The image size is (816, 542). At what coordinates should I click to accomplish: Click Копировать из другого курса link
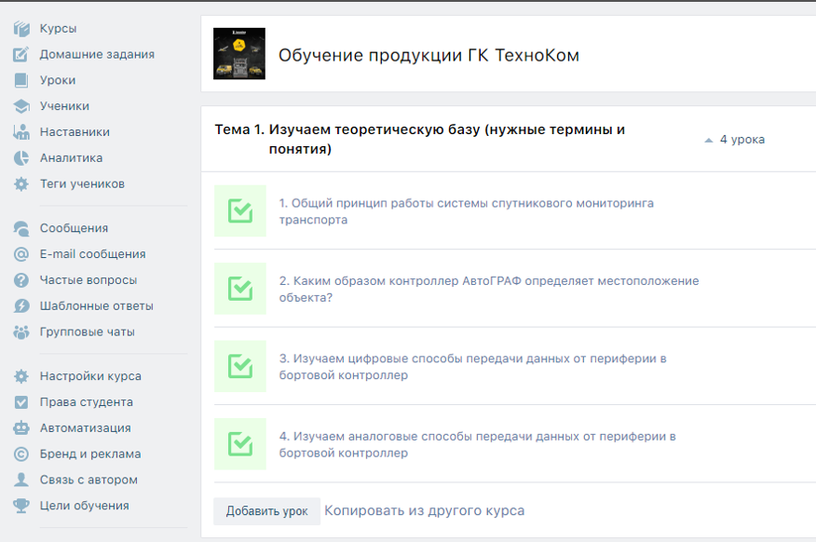425,510
